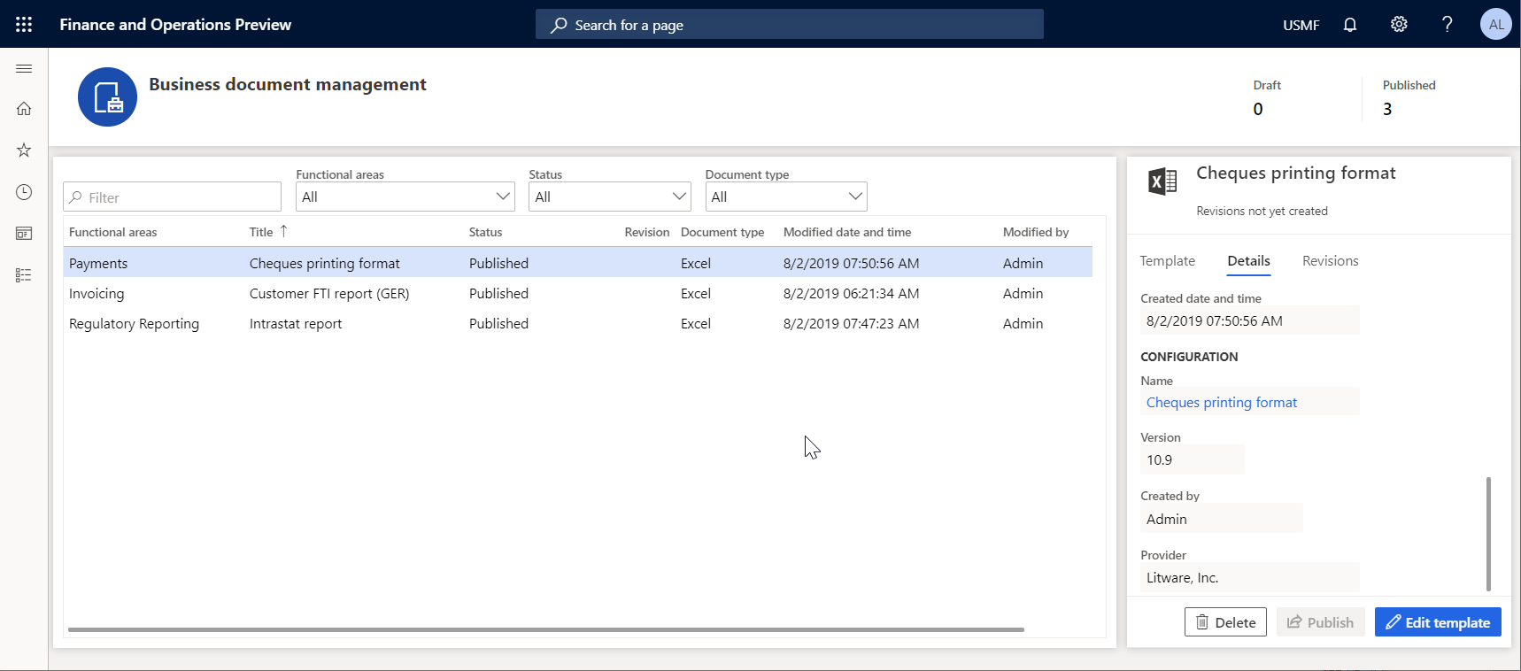
Task: Click the Delete button
Action: (x=1225, y=622)
